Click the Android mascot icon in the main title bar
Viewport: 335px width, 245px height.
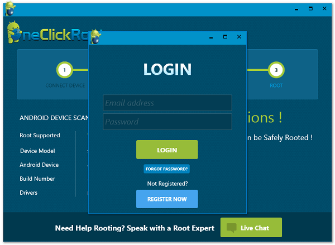[x=10, y=8]
